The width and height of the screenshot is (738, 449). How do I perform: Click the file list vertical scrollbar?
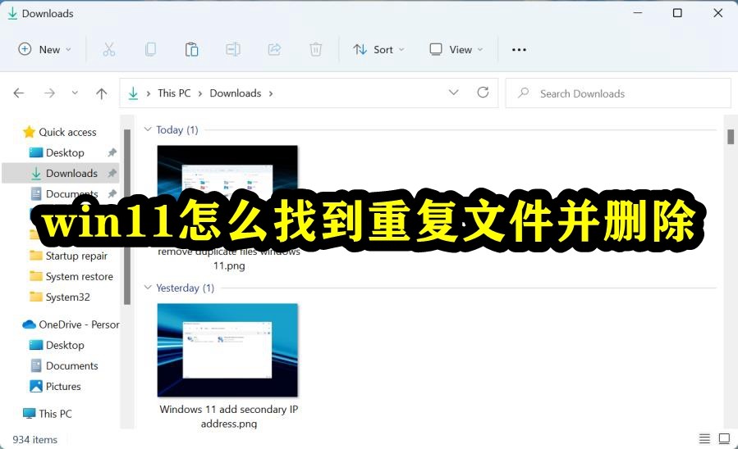pos(731,136)
